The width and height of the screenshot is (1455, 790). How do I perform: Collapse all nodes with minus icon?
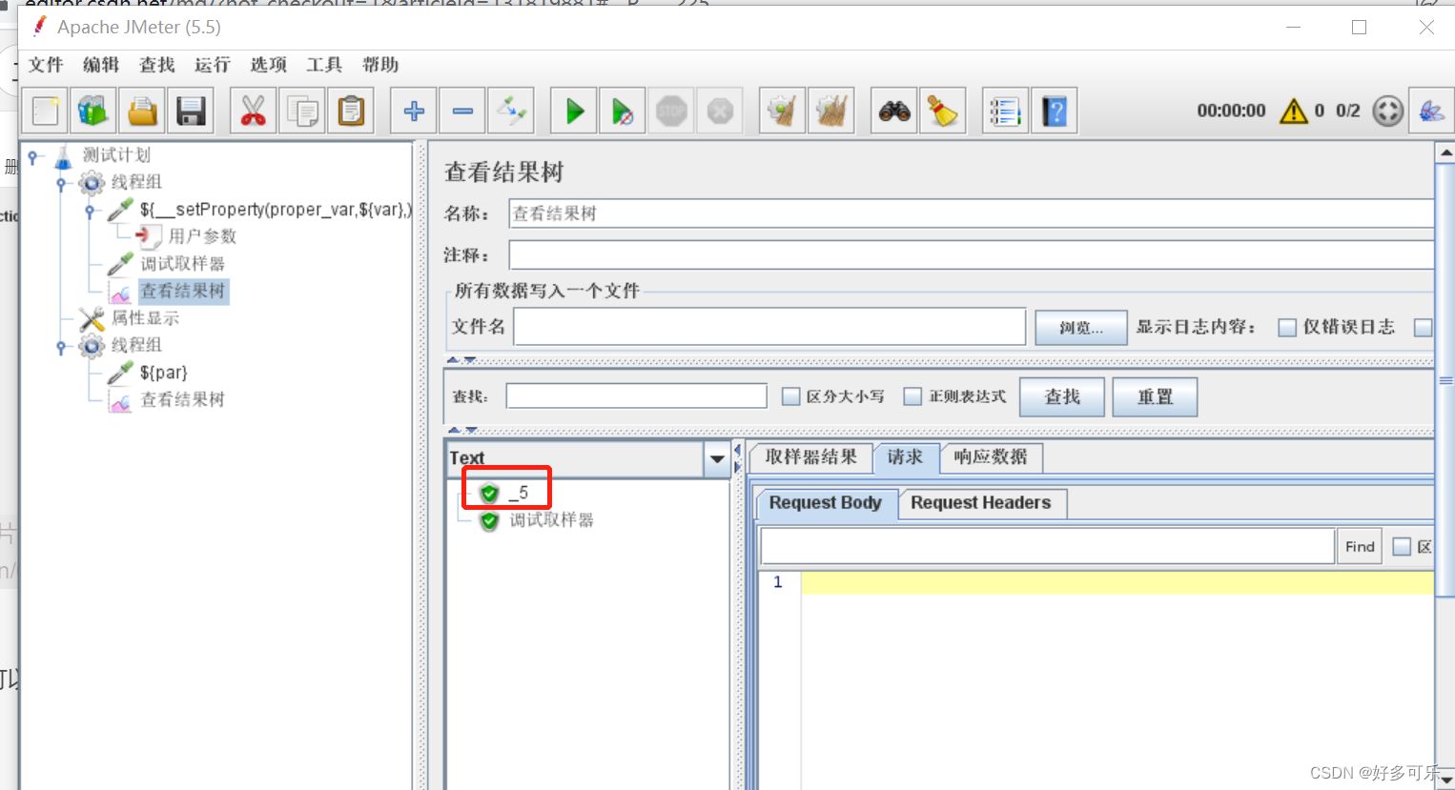click(x=462, y=111)
